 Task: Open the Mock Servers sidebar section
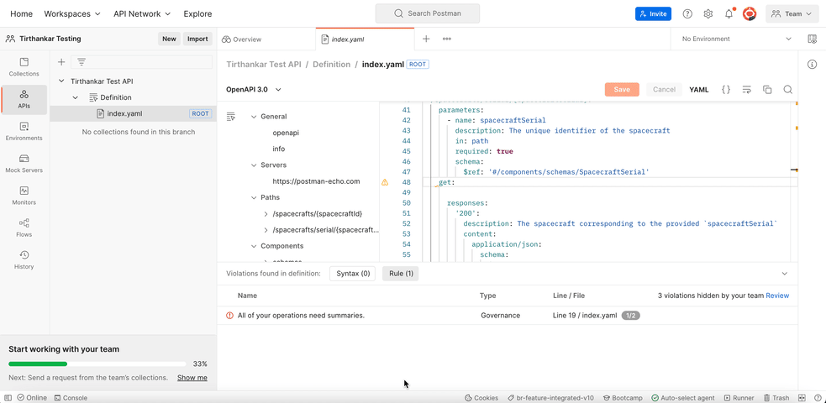tap(24, 164)
